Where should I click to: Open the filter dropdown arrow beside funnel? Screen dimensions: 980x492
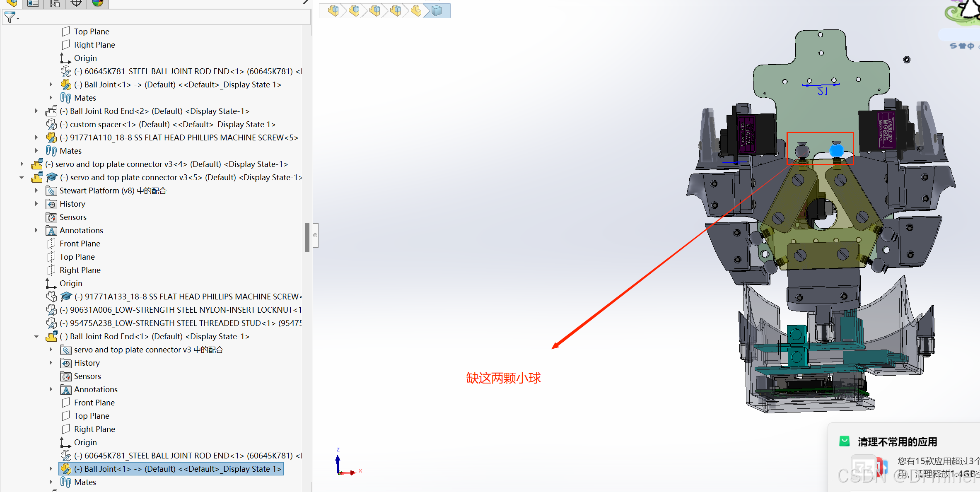pos(18,19)
